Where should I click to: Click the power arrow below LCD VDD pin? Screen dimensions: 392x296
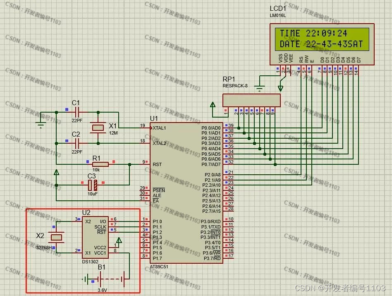coord(281,88)
